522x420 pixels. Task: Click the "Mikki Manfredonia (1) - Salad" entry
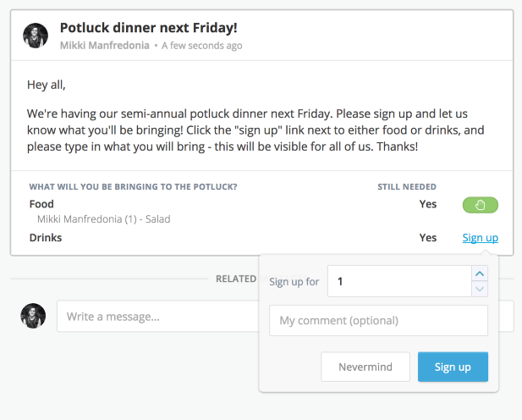[x=103, y=219]
